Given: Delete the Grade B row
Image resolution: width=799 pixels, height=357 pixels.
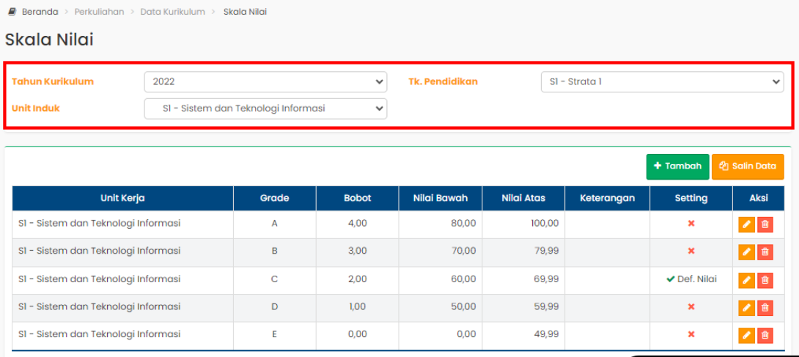Looking at the screenshot, I should click(x=765, y=252).
